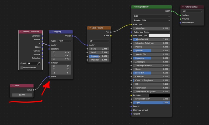Click the eyedropper icon next to Object field
This screenshot has height=125, width=209.
pyautogui.click(x=38, y=63)
